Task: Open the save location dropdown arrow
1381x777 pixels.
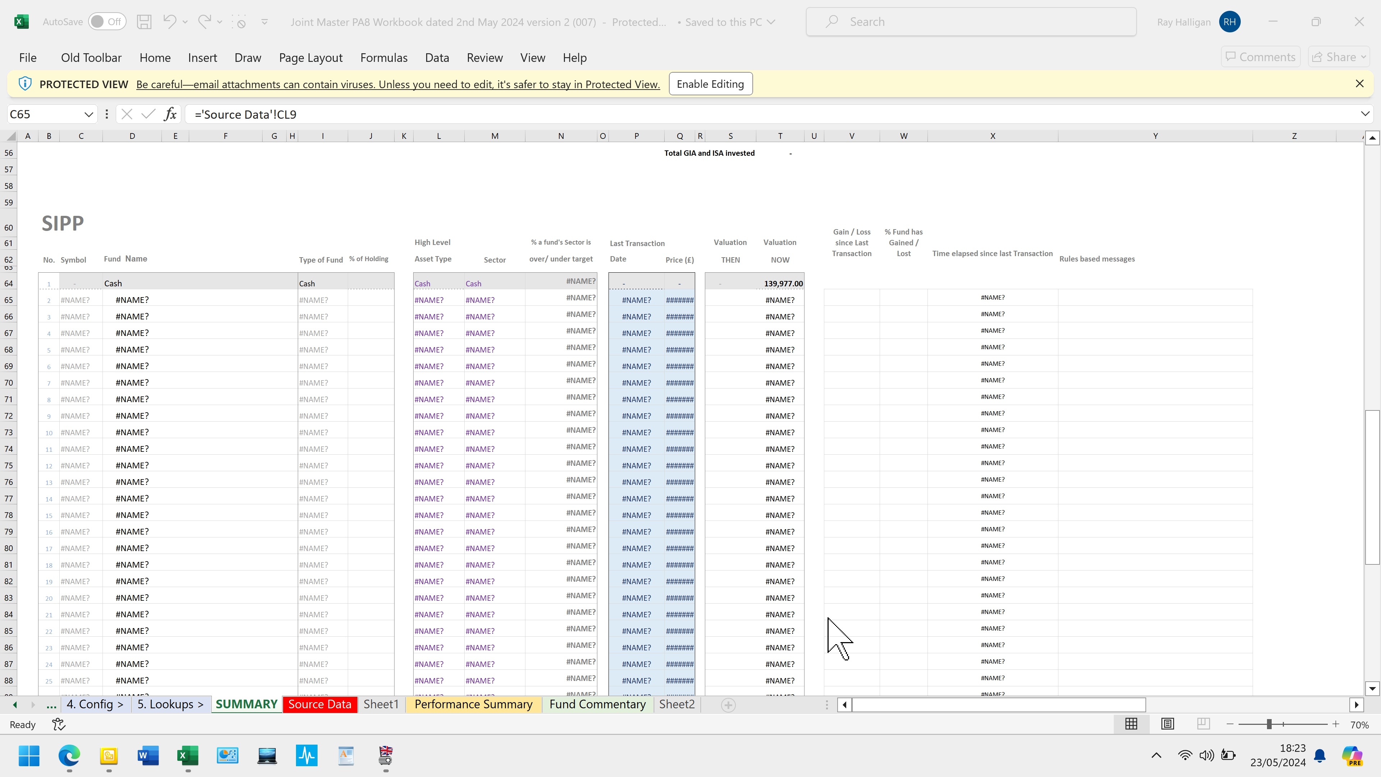Action: [771, 22]
